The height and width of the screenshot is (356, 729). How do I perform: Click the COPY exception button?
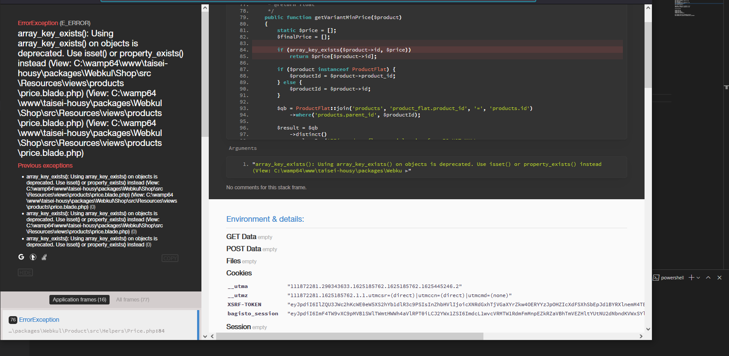click(170, 258)
